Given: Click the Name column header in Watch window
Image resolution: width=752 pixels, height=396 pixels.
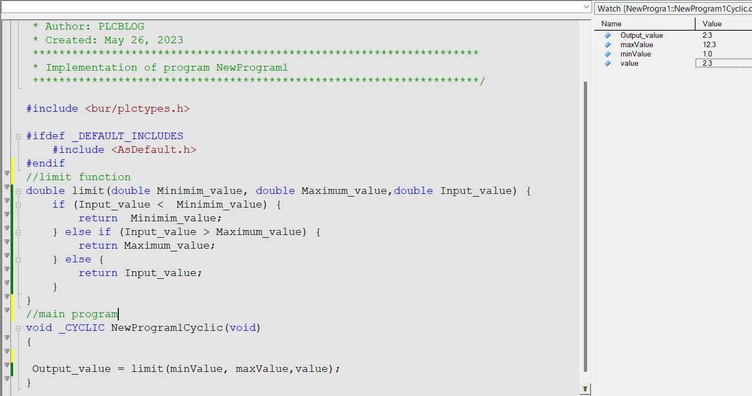Looking at the screenshot, I should tap(611, 24).
